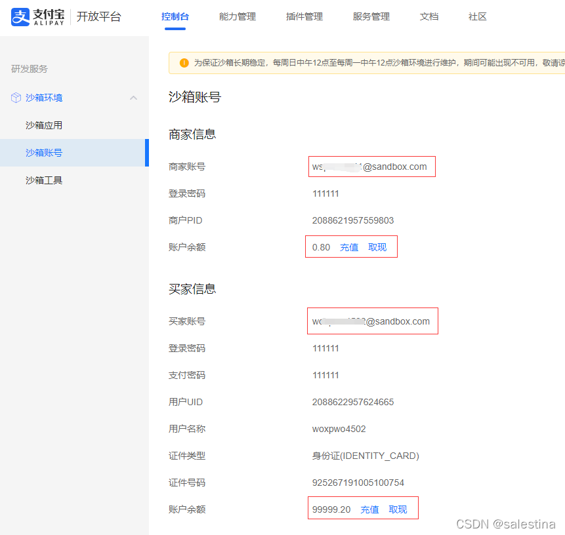This screenshot has height=535, width=565.
Task: Click 取现 for buyer account balance
Action: click(398, 509)
